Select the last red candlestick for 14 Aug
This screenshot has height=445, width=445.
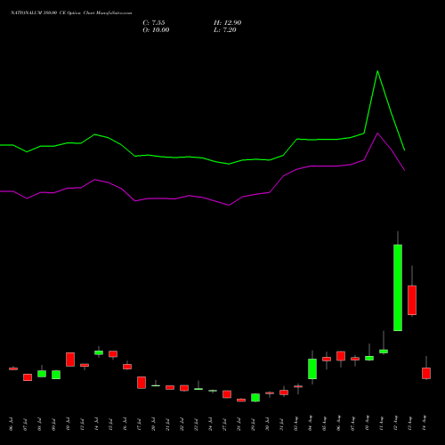(x=426, y=373)
